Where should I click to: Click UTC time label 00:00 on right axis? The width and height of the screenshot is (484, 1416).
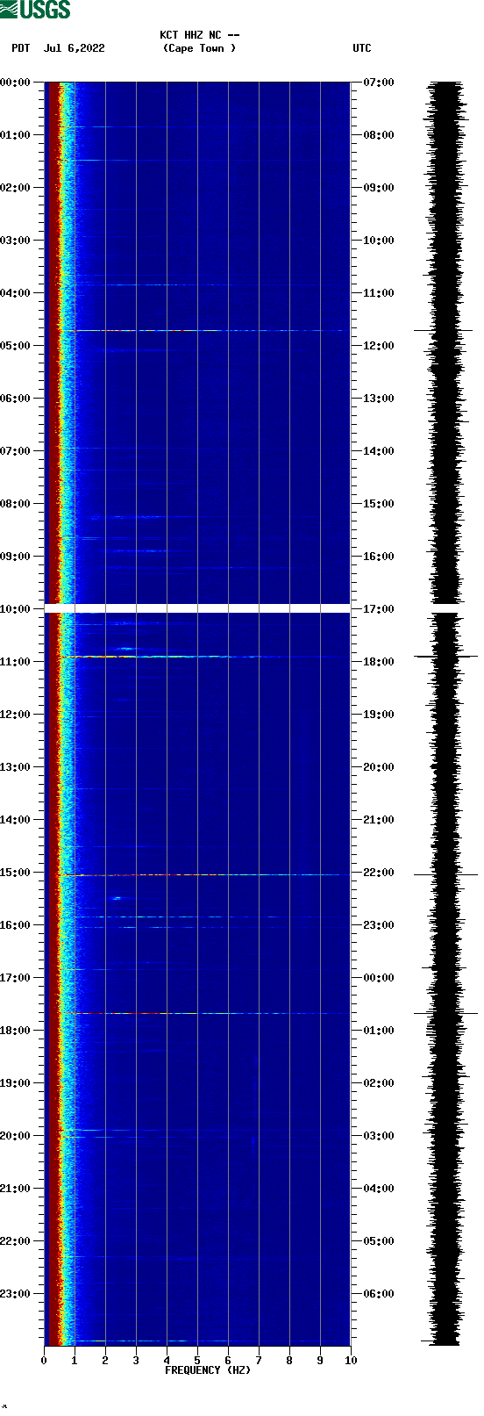pos(379,978)
